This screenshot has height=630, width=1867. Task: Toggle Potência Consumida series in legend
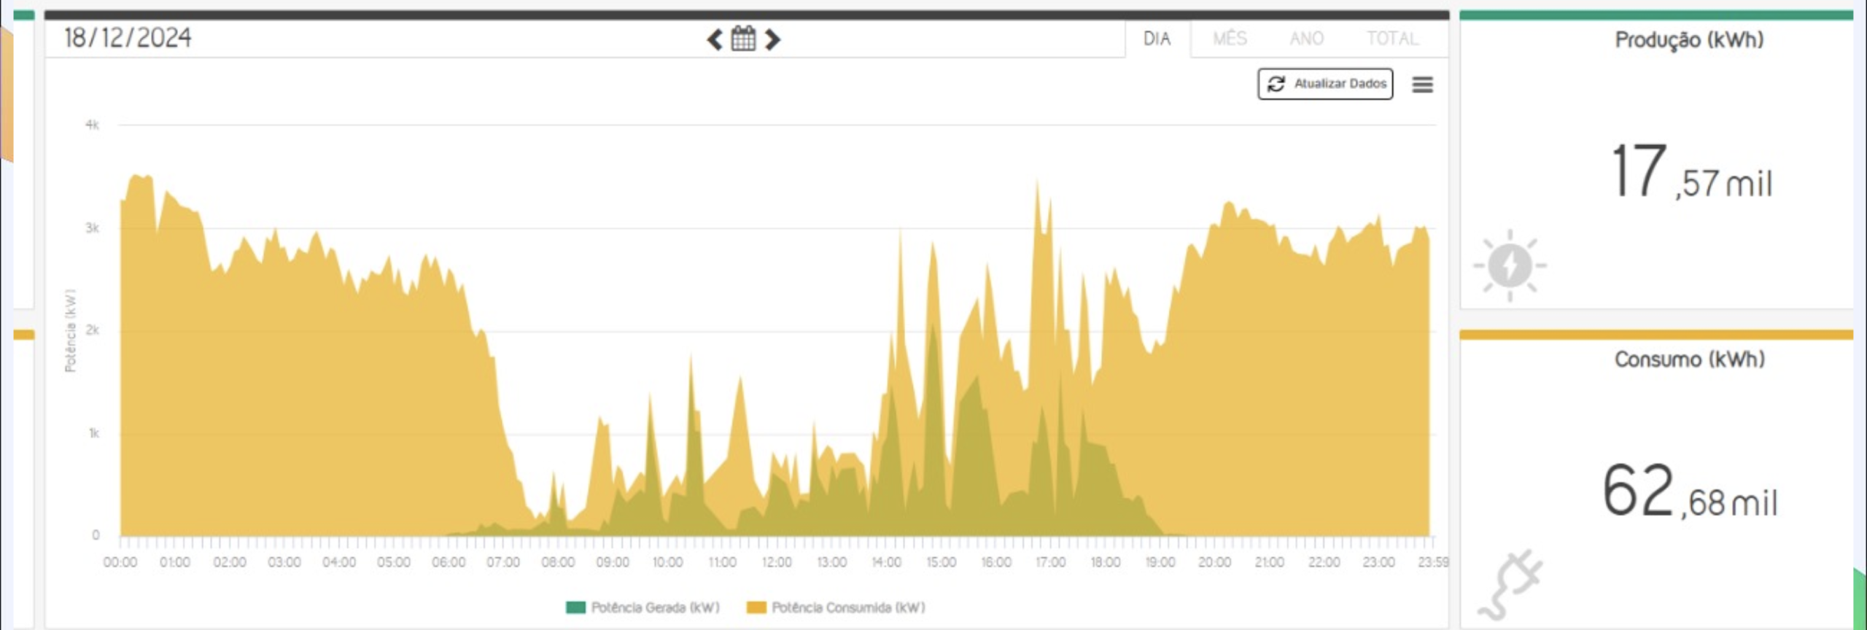click(x=837, y=607)
